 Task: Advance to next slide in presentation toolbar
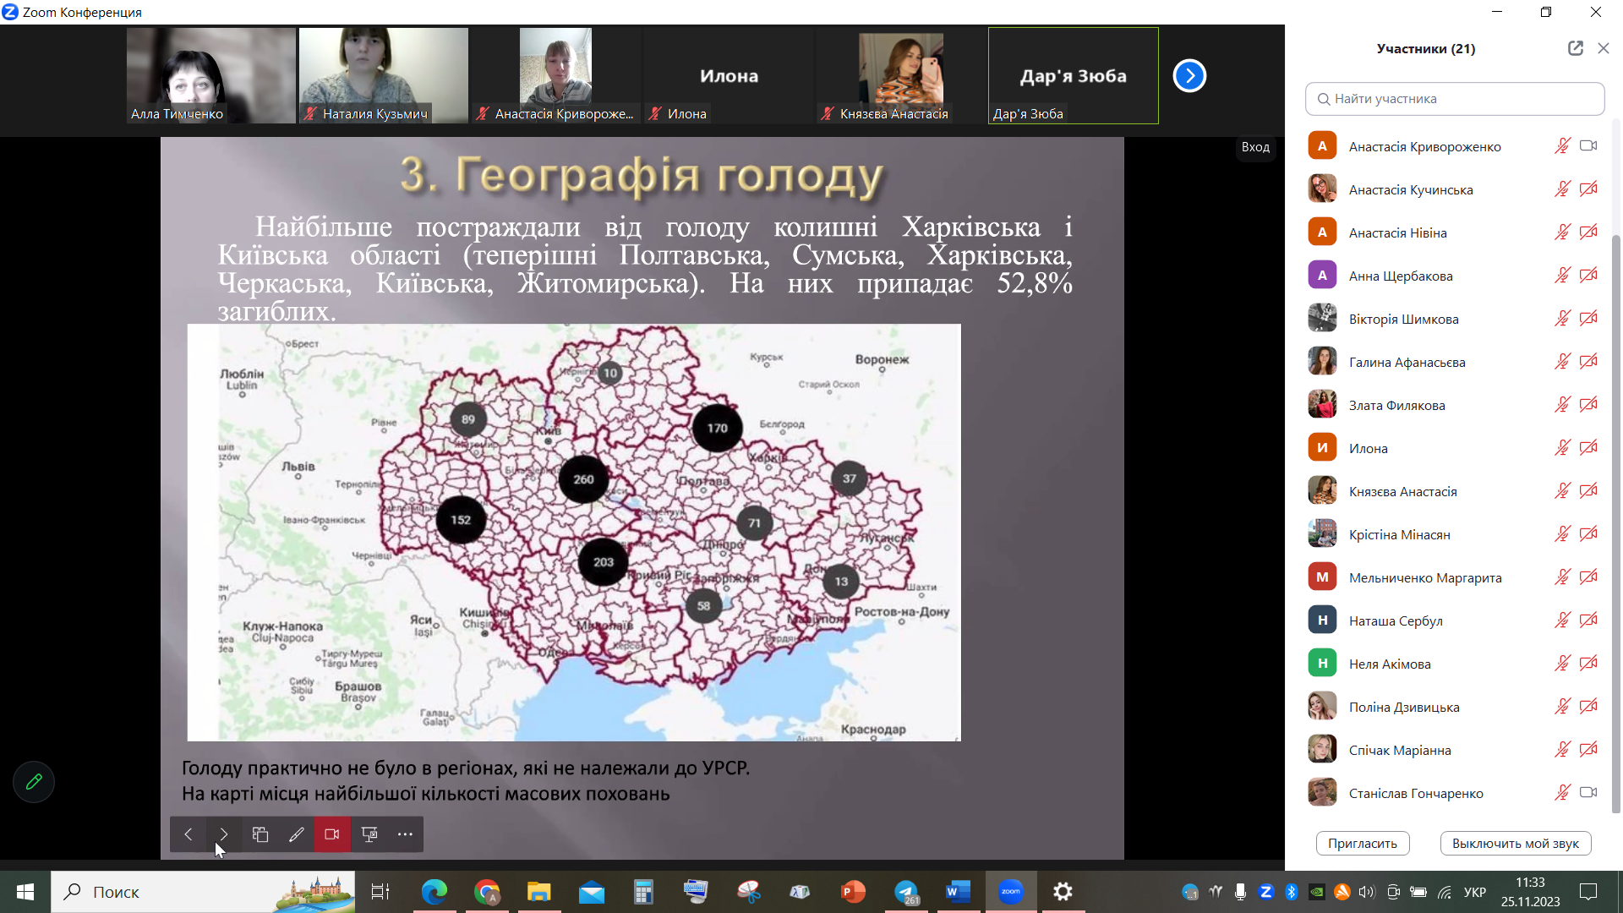point(224,834)
